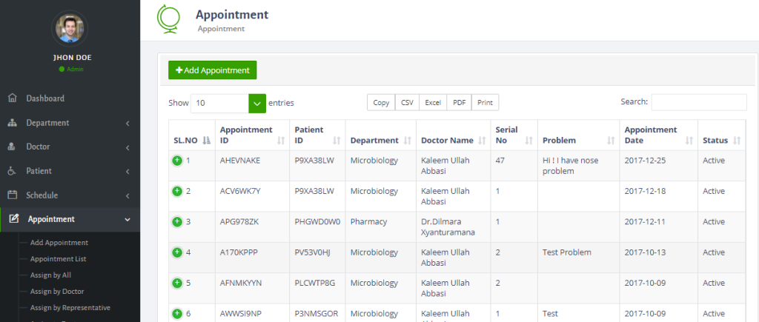Open the show entries dropdown
This screenshot has width=759, height=322.
click(x=256, y=103)
